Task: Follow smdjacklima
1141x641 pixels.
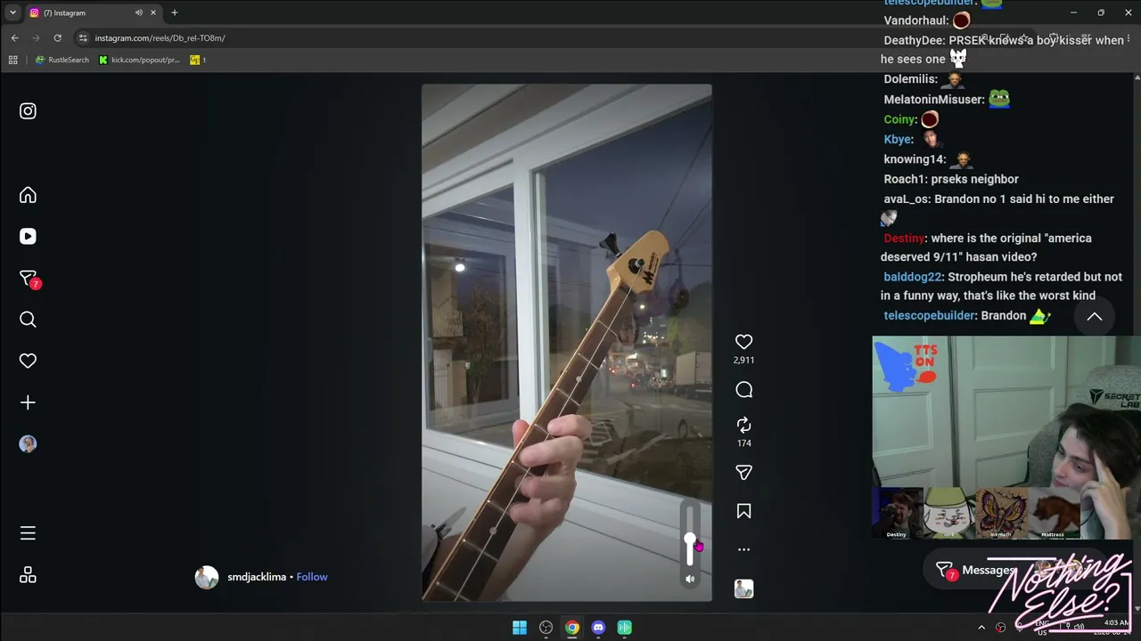Action: point(312,577)
